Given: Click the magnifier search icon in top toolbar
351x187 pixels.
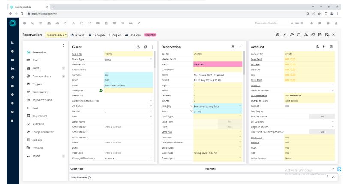Looking at the screenshot, I should [32, 23].
